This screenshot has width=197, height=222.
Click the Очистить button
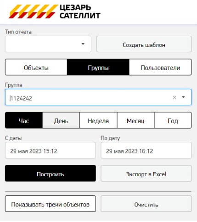[x=146, y=204]
